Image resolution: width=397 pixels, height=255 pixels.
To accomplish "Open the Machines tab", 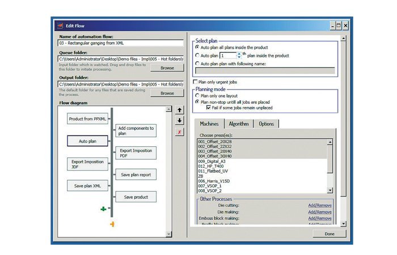I will [209, 124].
